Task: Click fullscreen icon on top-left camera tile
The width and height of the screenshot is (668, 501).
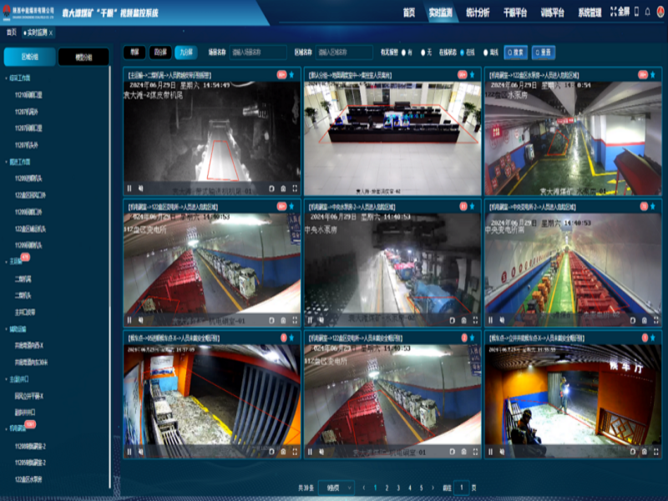Action: coord(295,189)
